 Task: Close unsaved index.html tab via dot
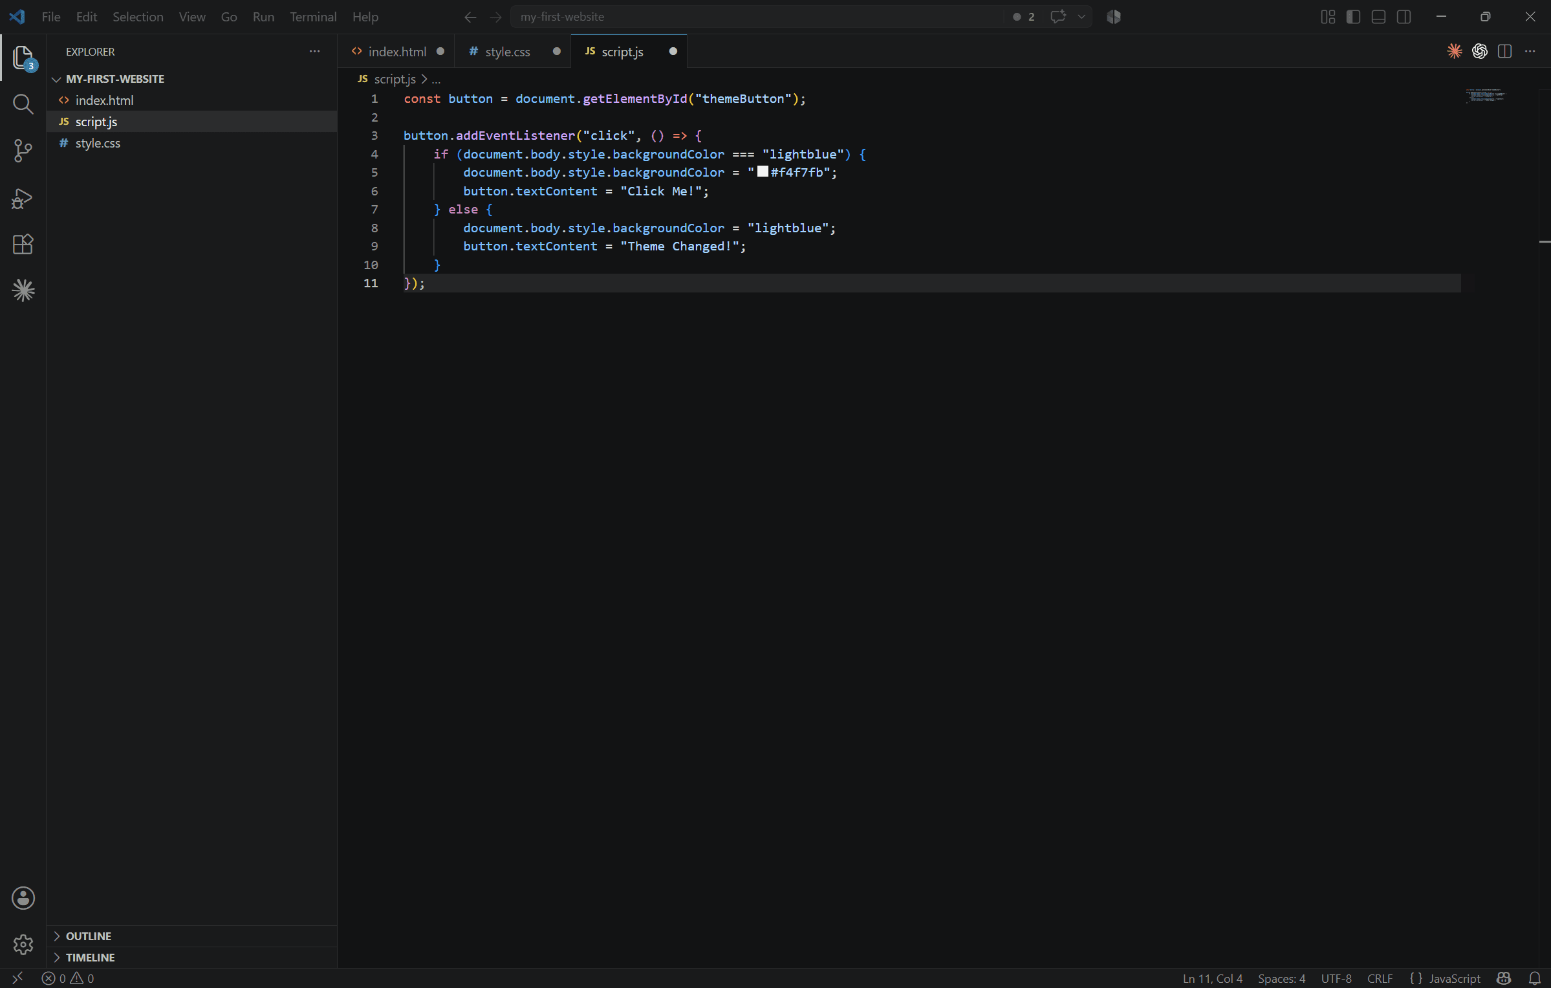pyautogui.click(x=440, y=51)
